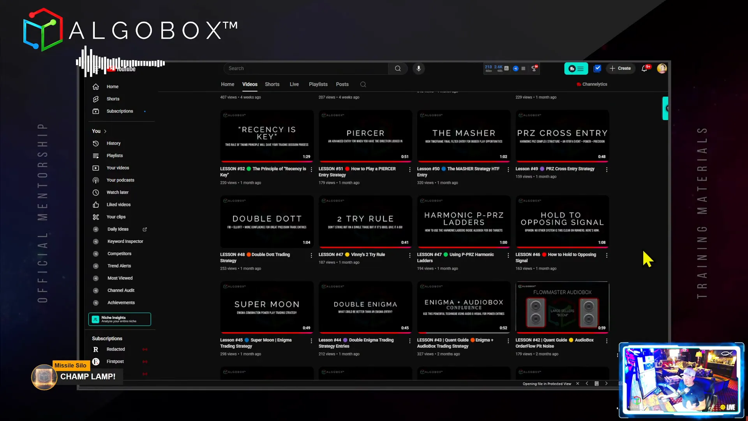Click the previous arrow in the bottom status bar
Image resolution: width=748 pixels, height=421 pixels.
click(587, 384)
